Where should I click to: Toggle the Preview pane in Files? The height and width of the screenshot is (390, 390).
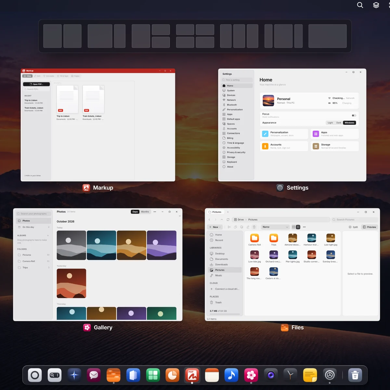[x=370, y=227]
